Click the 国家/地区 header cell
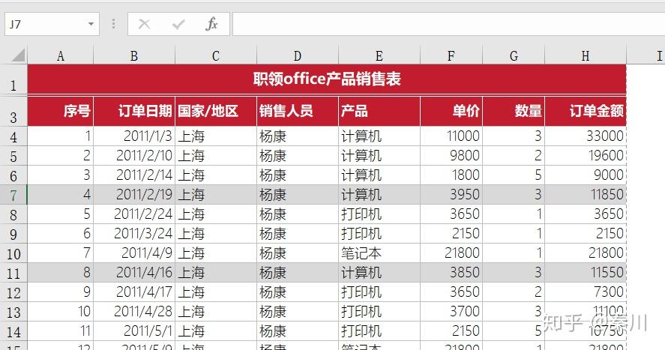The height and width of the screenshot is (350, 665). point(216,111)
